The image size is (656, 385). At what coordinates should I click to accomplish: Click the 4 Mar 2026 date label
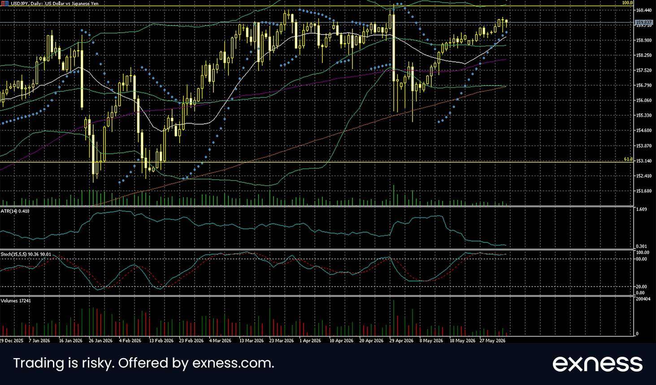(220, 341)
